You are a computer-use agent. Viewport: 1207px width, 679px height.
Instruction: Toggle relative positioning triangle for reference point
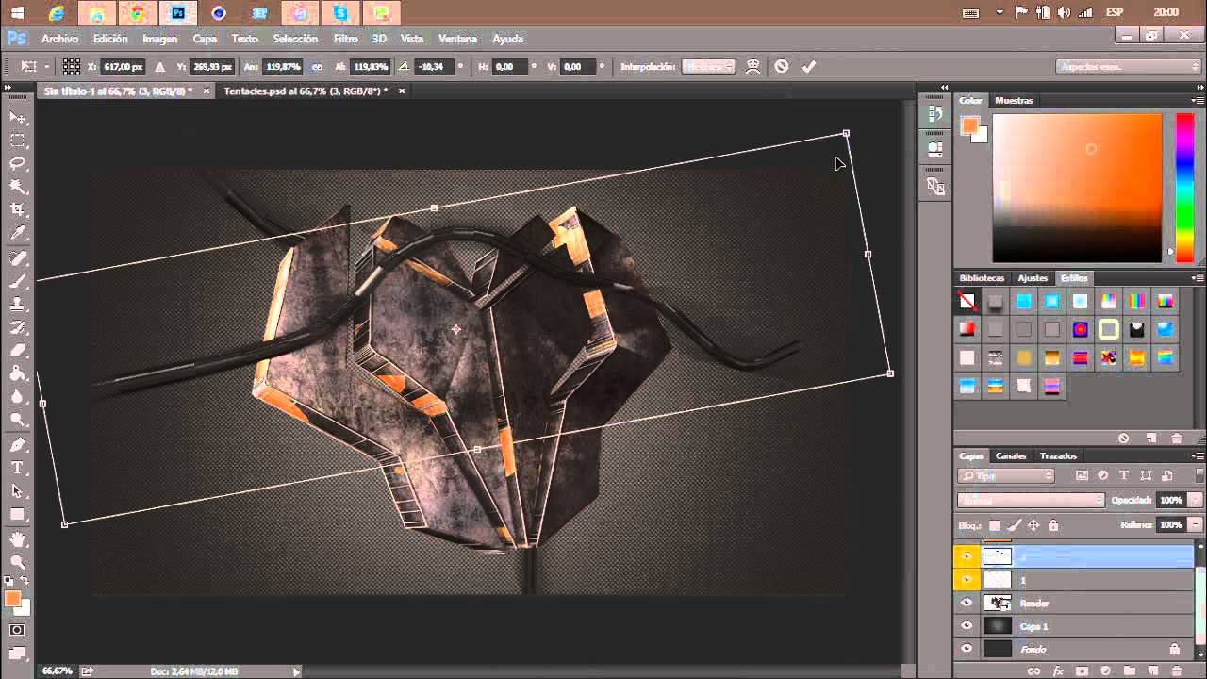click(159, 67)
